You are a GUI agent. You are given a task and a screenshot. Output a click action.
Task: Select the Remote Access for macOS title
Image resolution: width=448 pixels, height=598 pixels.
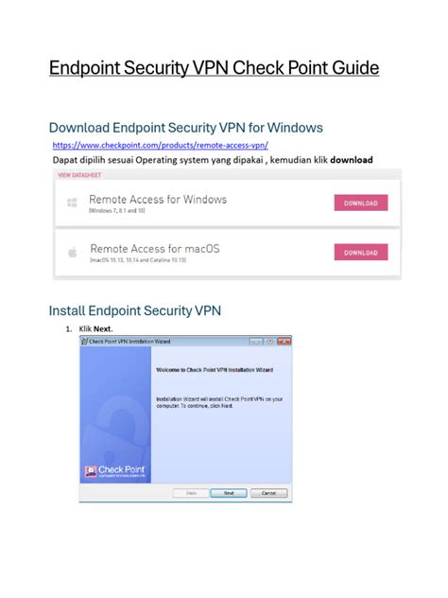[x=155, y=249]
